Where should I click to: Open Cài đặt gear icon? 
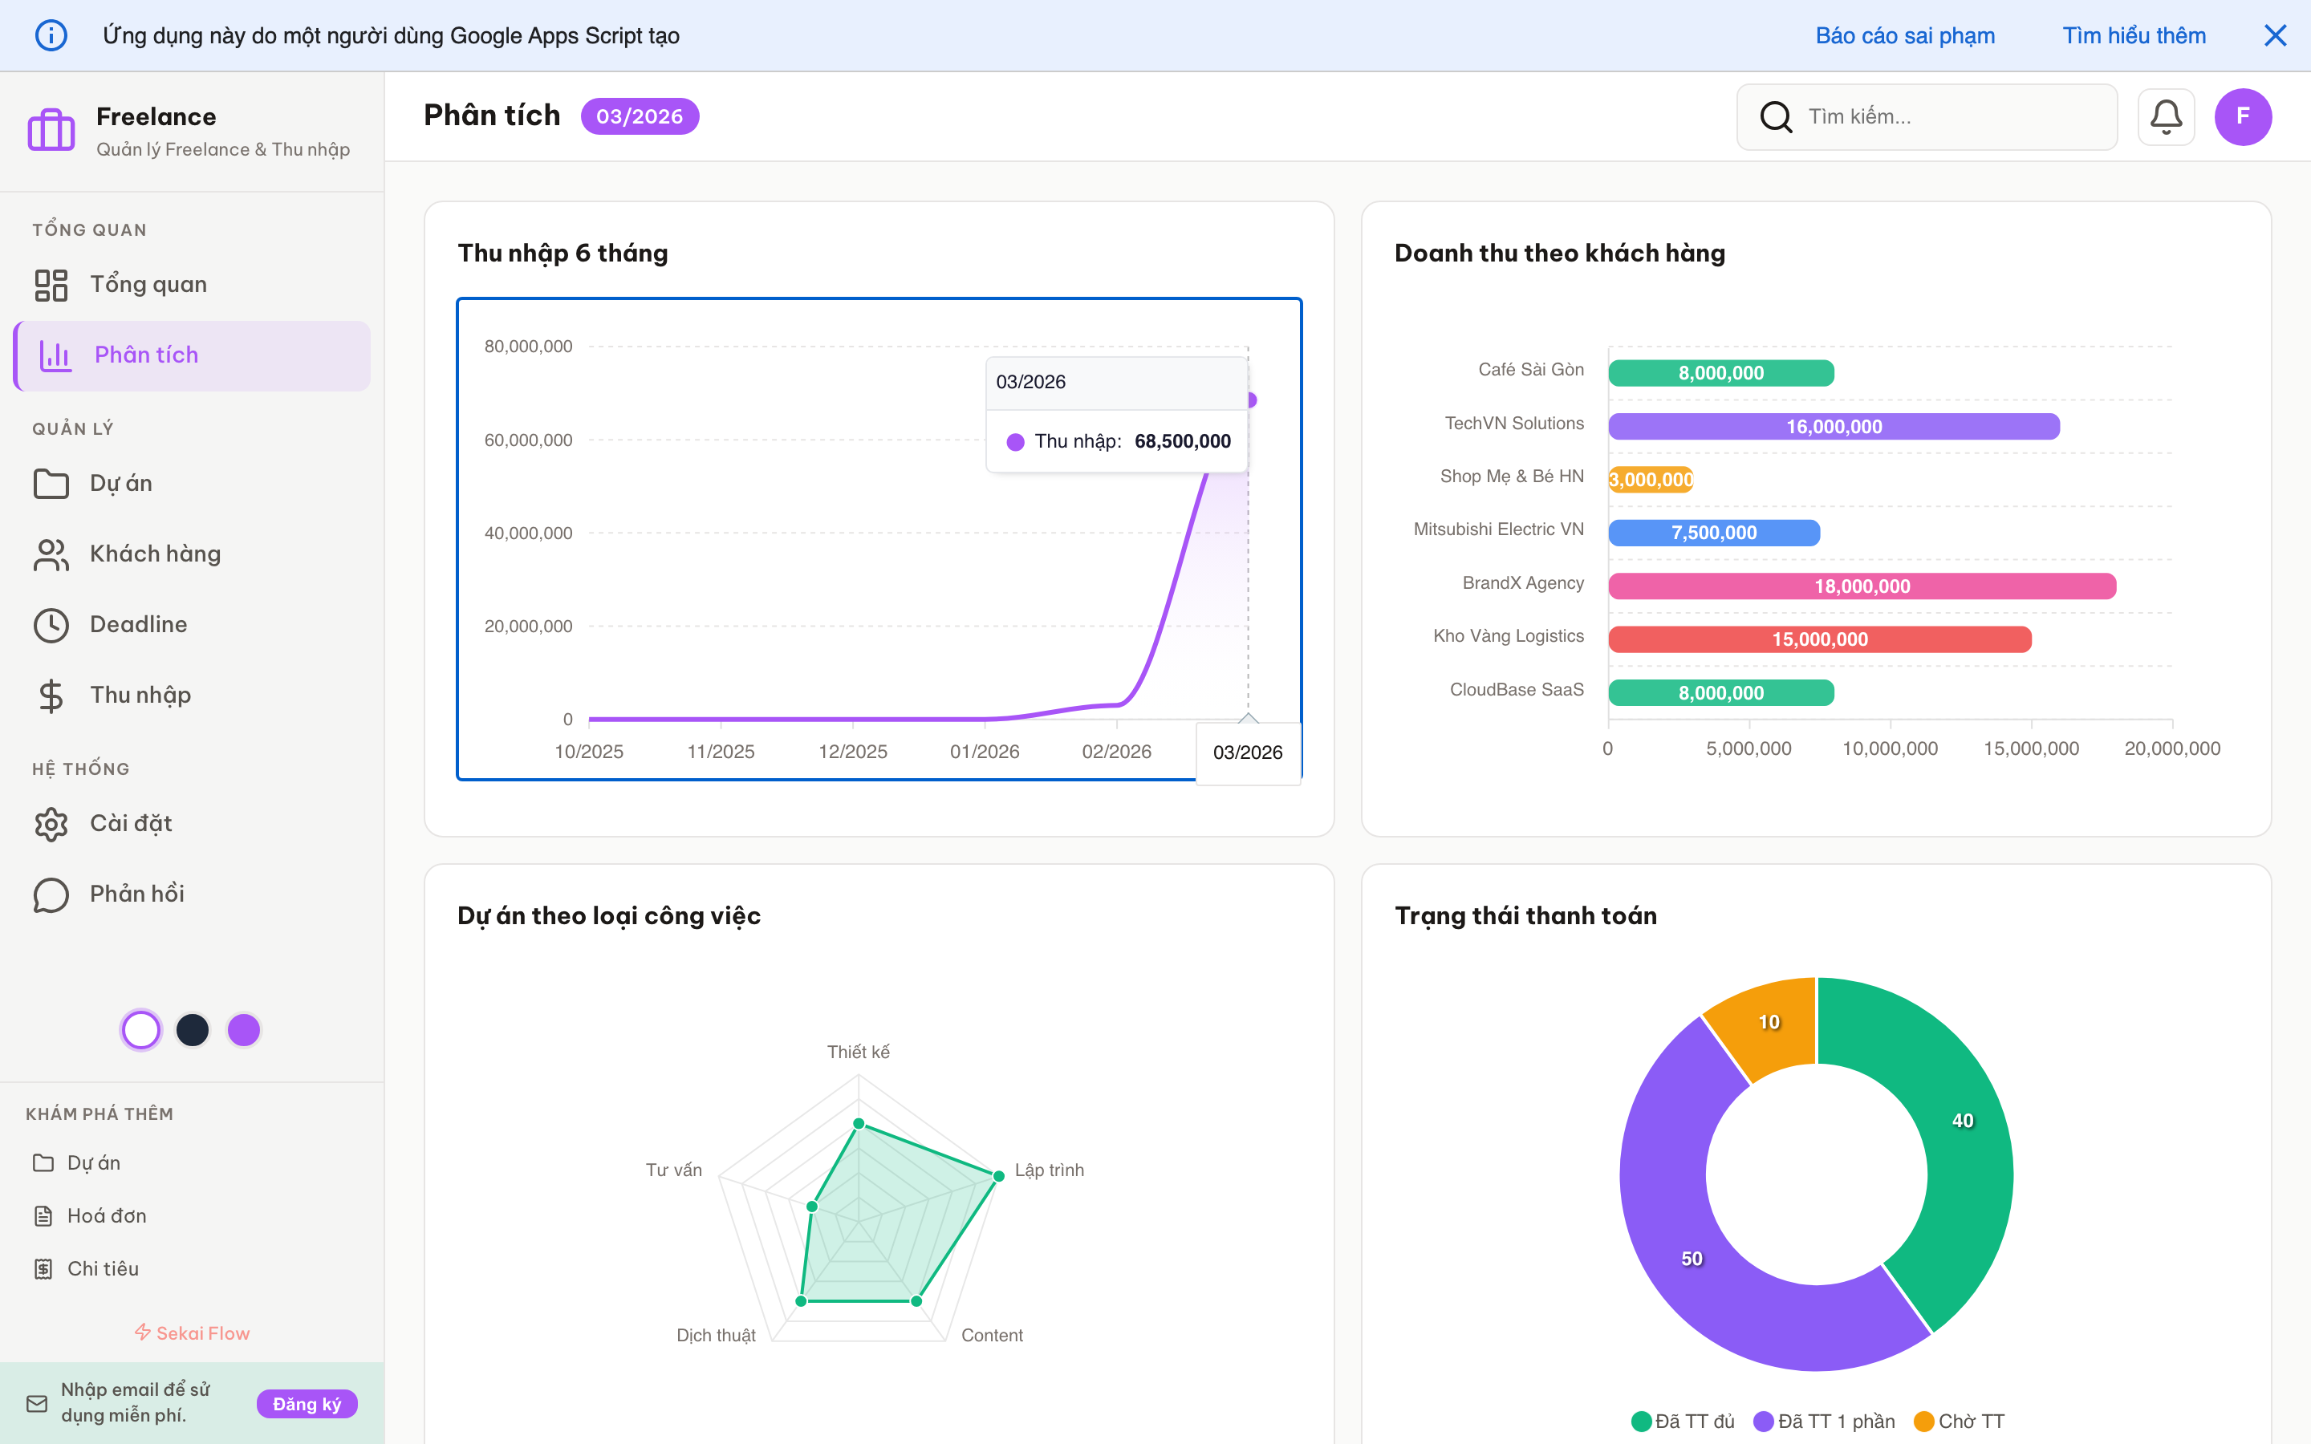(51, 823)
